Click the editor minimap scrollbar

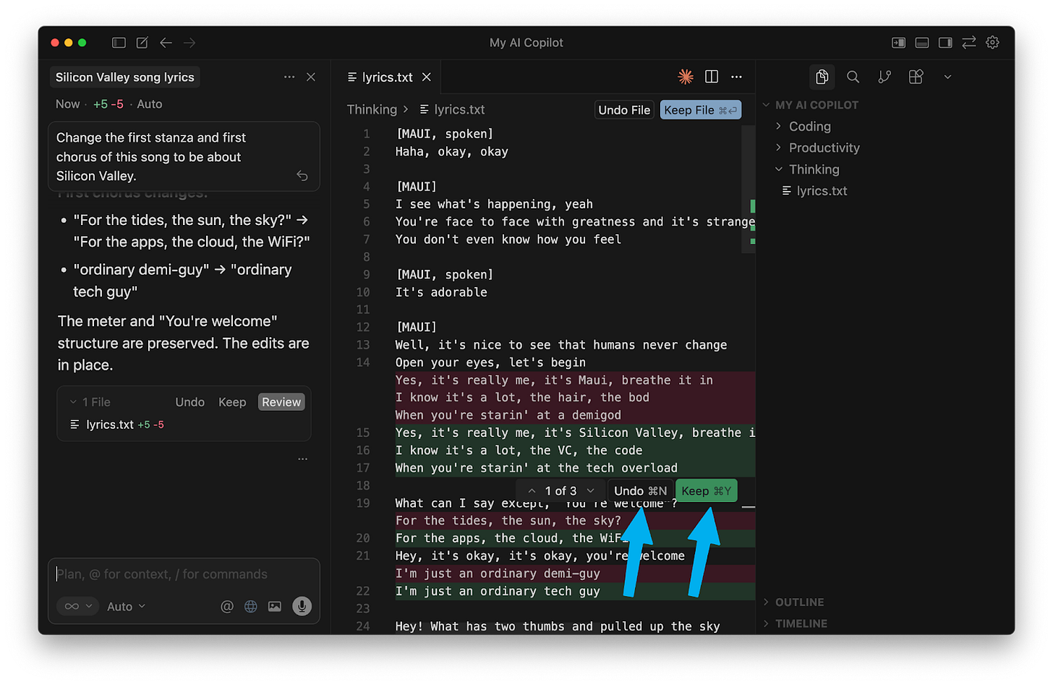tap(749, 190)
